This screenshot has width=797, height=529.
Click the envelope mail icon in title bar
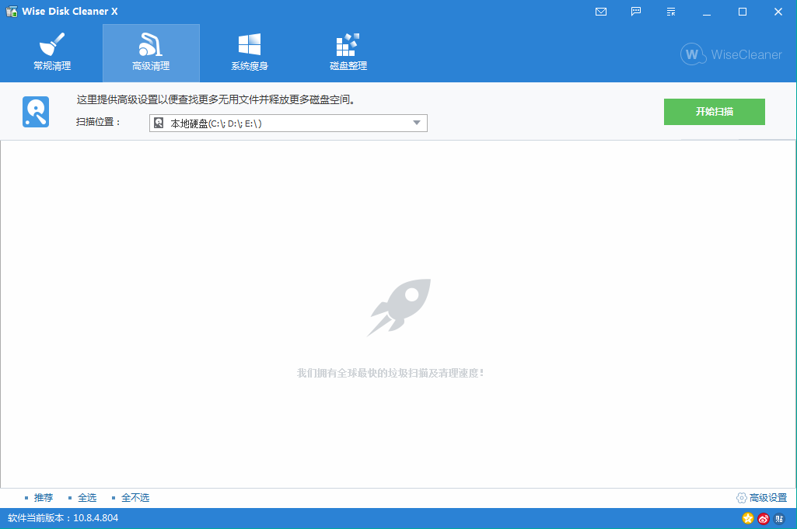[601, 12]
